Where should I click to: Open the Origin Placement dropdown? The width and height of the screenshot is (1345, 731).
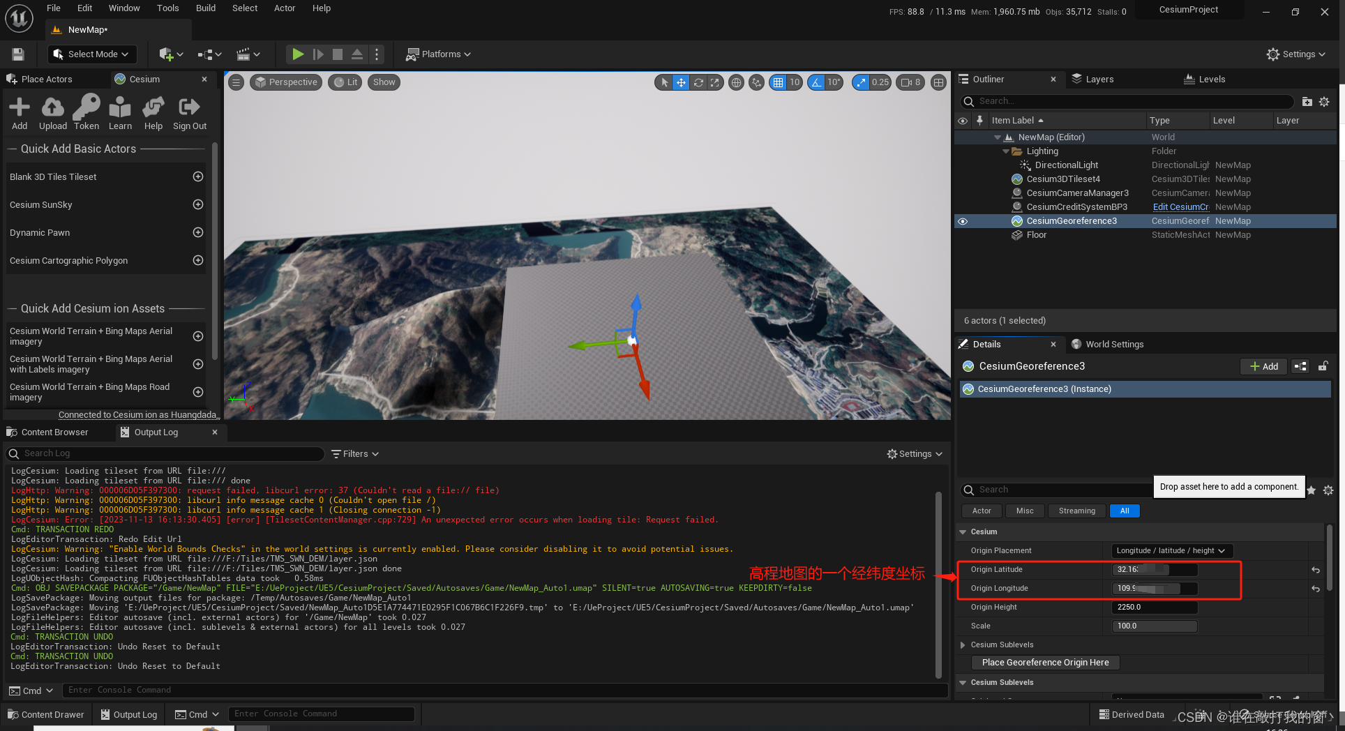[x=1171, y=550]
